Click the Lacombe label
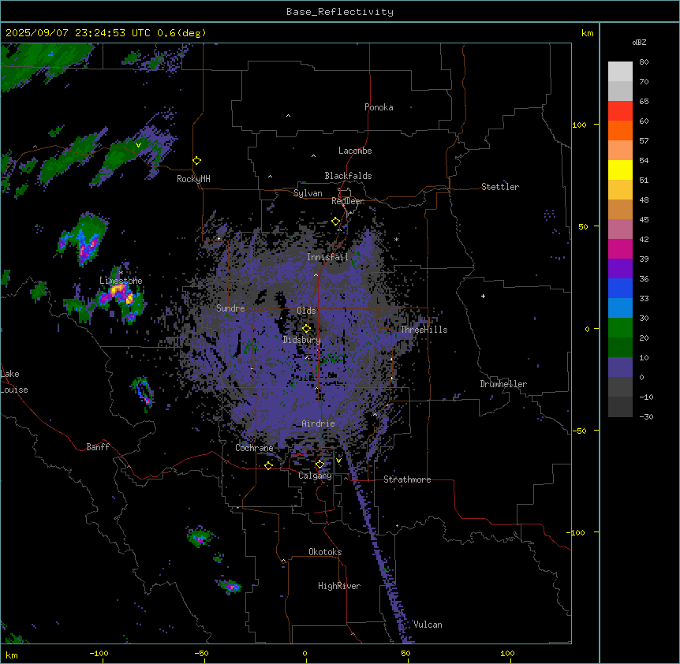The image size is (680, 664). [355, 151]
